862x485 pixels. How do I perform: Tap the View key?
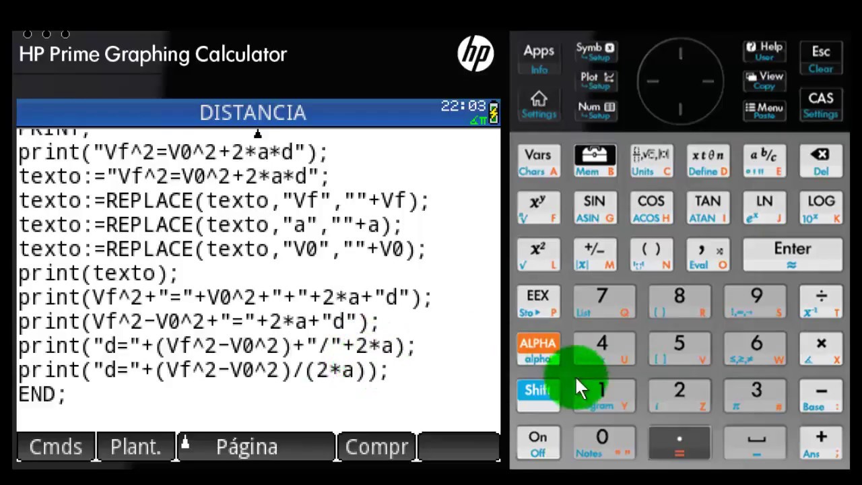[x=764, y=80]
